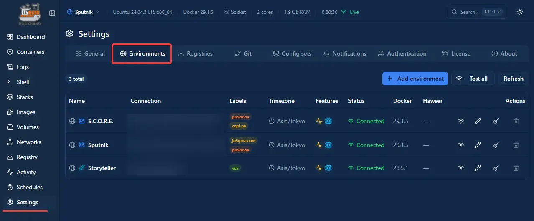Delete the Storyteller environment trash icon
This screenshot has width=534, height=221.
click(516, 168)
